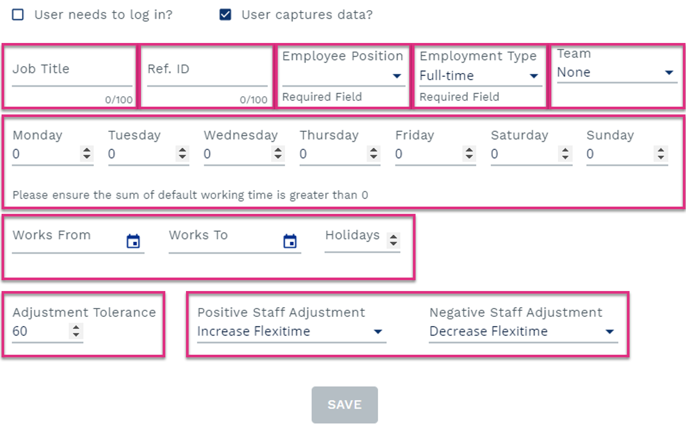
Task: Click the Holidays spinner arrows
Action: pyautogui.click(x=394, y=240)
